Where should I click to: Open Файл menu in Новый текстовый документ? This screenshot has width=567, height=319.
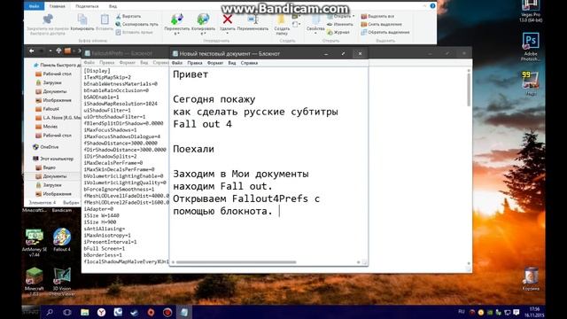pos(177,63)
